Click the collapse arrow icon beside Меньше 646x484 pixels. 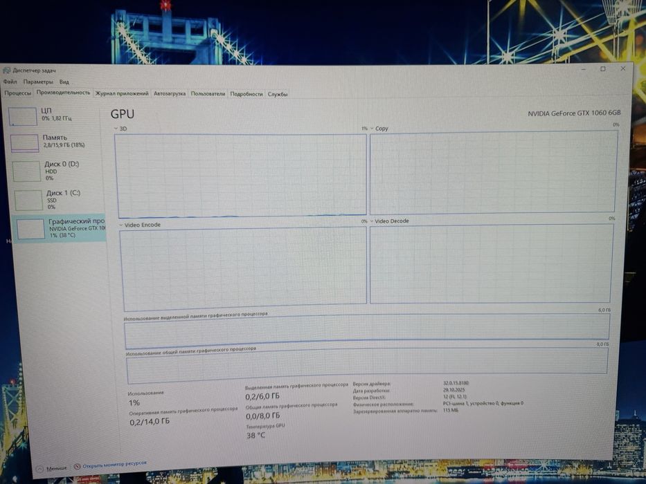[40, 469]
